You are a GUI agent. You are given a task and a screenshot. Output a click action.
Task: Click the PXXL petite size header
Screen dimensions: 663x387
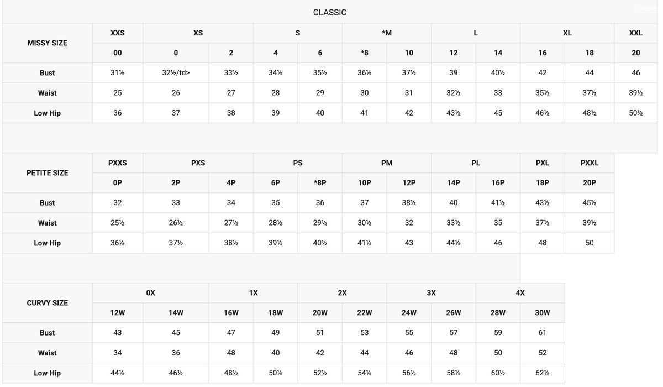point(590,163)
